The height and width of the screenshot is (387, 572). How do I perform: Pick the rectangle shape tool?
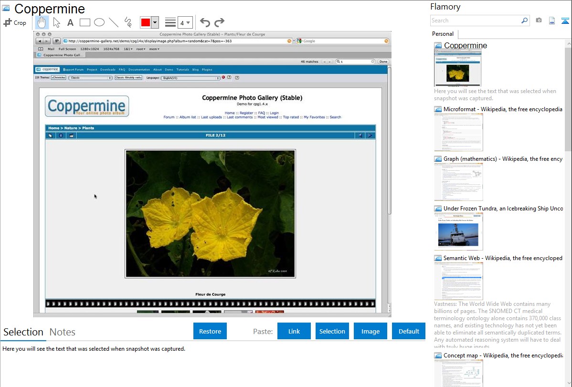pyautogui.click(x=85, y=22)
